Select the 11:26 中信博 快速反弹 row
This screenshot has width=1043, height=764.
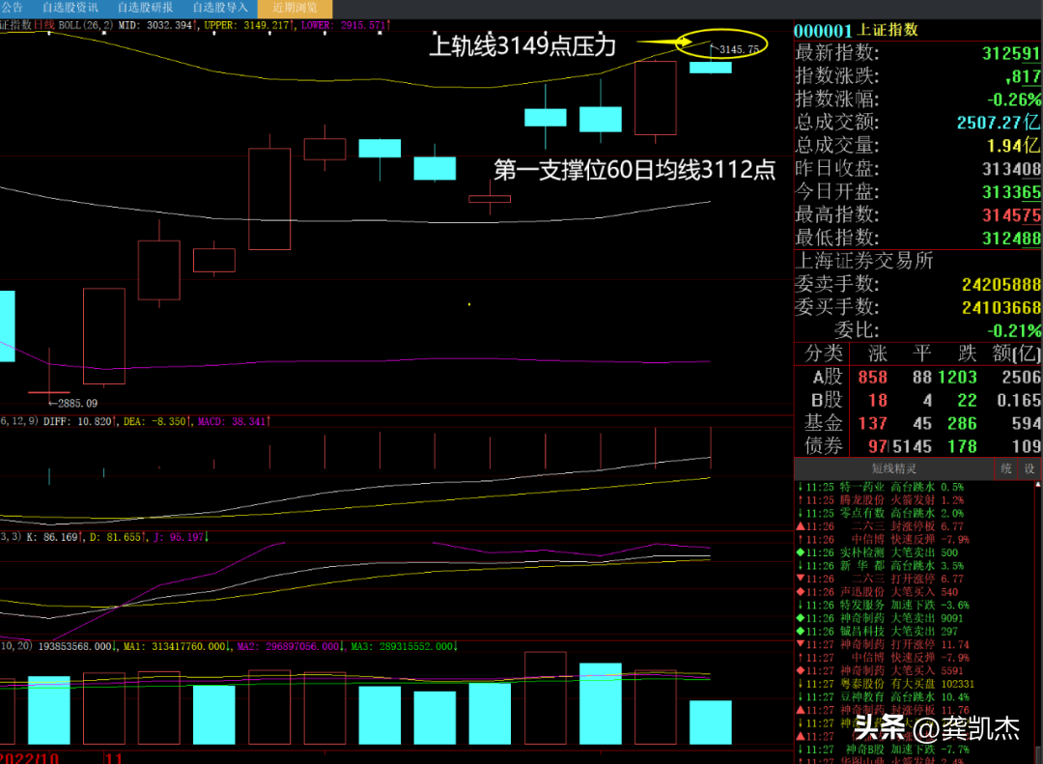(914, 540)
